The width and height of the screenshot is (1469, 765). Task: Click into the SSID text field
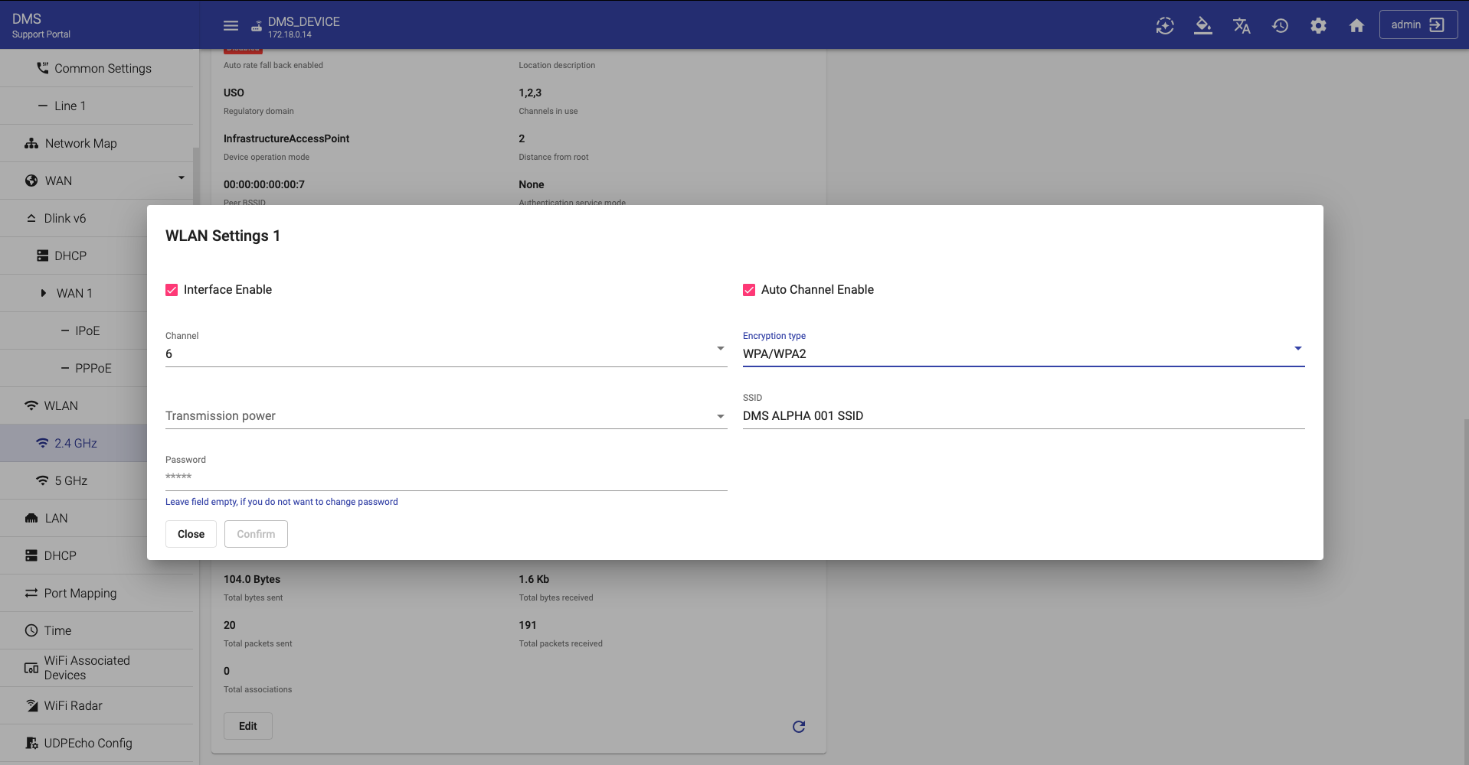point(1023,416)
